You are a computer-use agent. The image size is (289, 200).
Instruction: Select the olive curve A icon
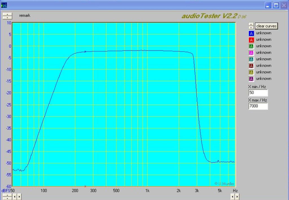(251, 72)
